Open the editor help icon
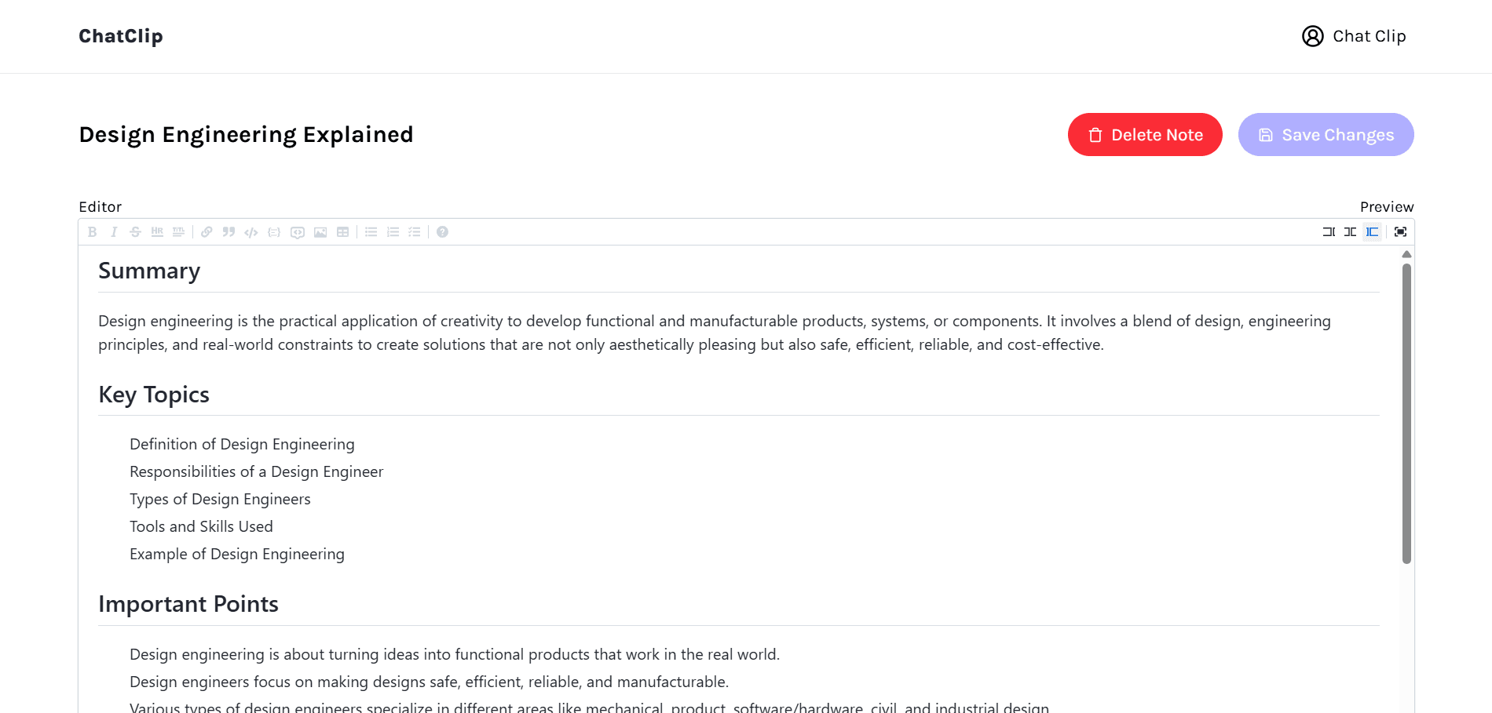1492x713 pixels. pyautogui.click(x=443, y=232)
